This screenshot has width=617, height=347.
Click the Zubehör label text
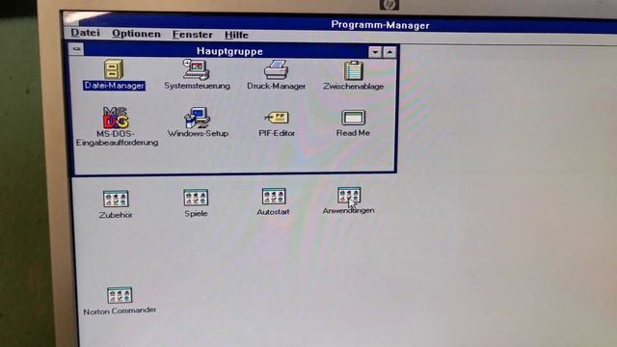116,215
